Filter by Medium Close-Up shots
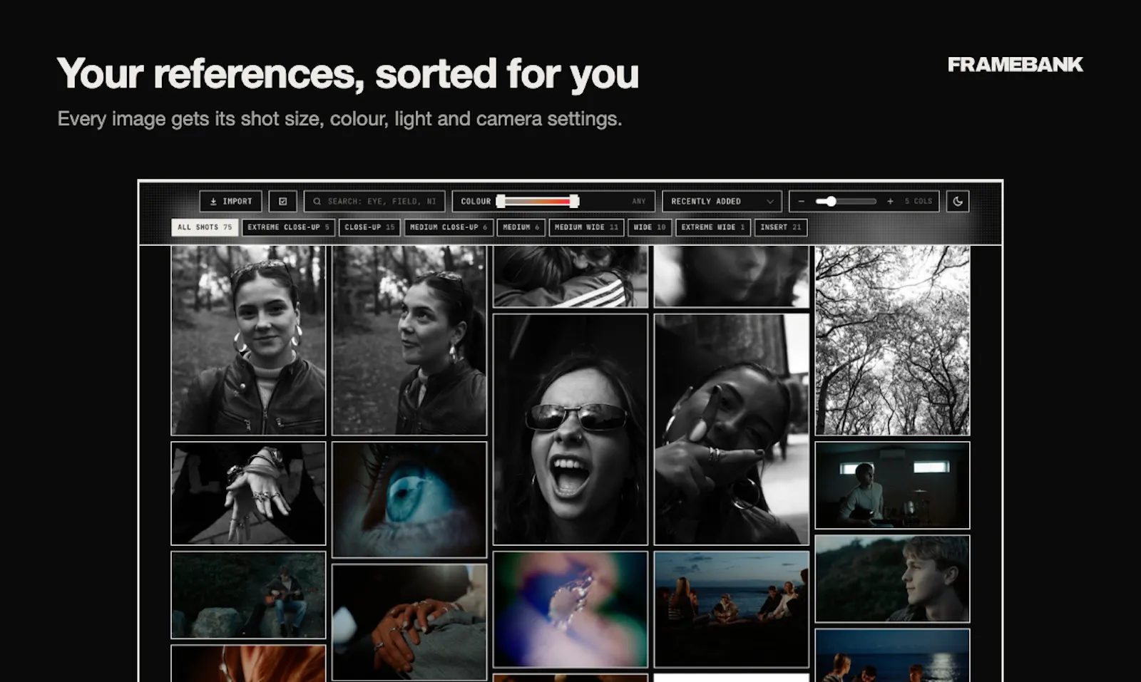Screen dimensions: 1141x682 point(449,227)
